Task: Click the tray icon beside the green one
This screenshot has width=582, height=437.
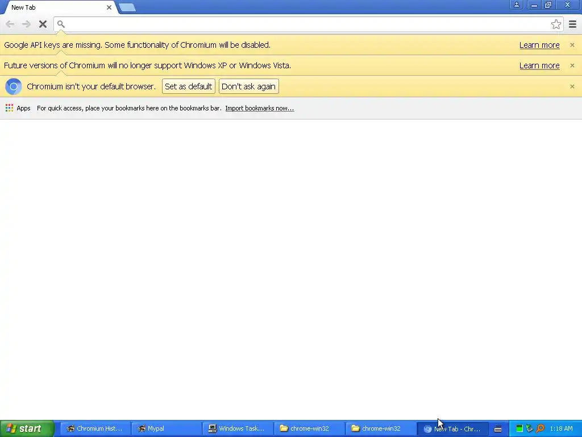Action: coord(529,428)
